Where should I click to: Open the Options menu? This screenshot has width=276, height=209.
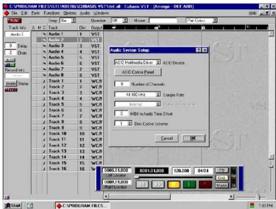click(70, 13)
